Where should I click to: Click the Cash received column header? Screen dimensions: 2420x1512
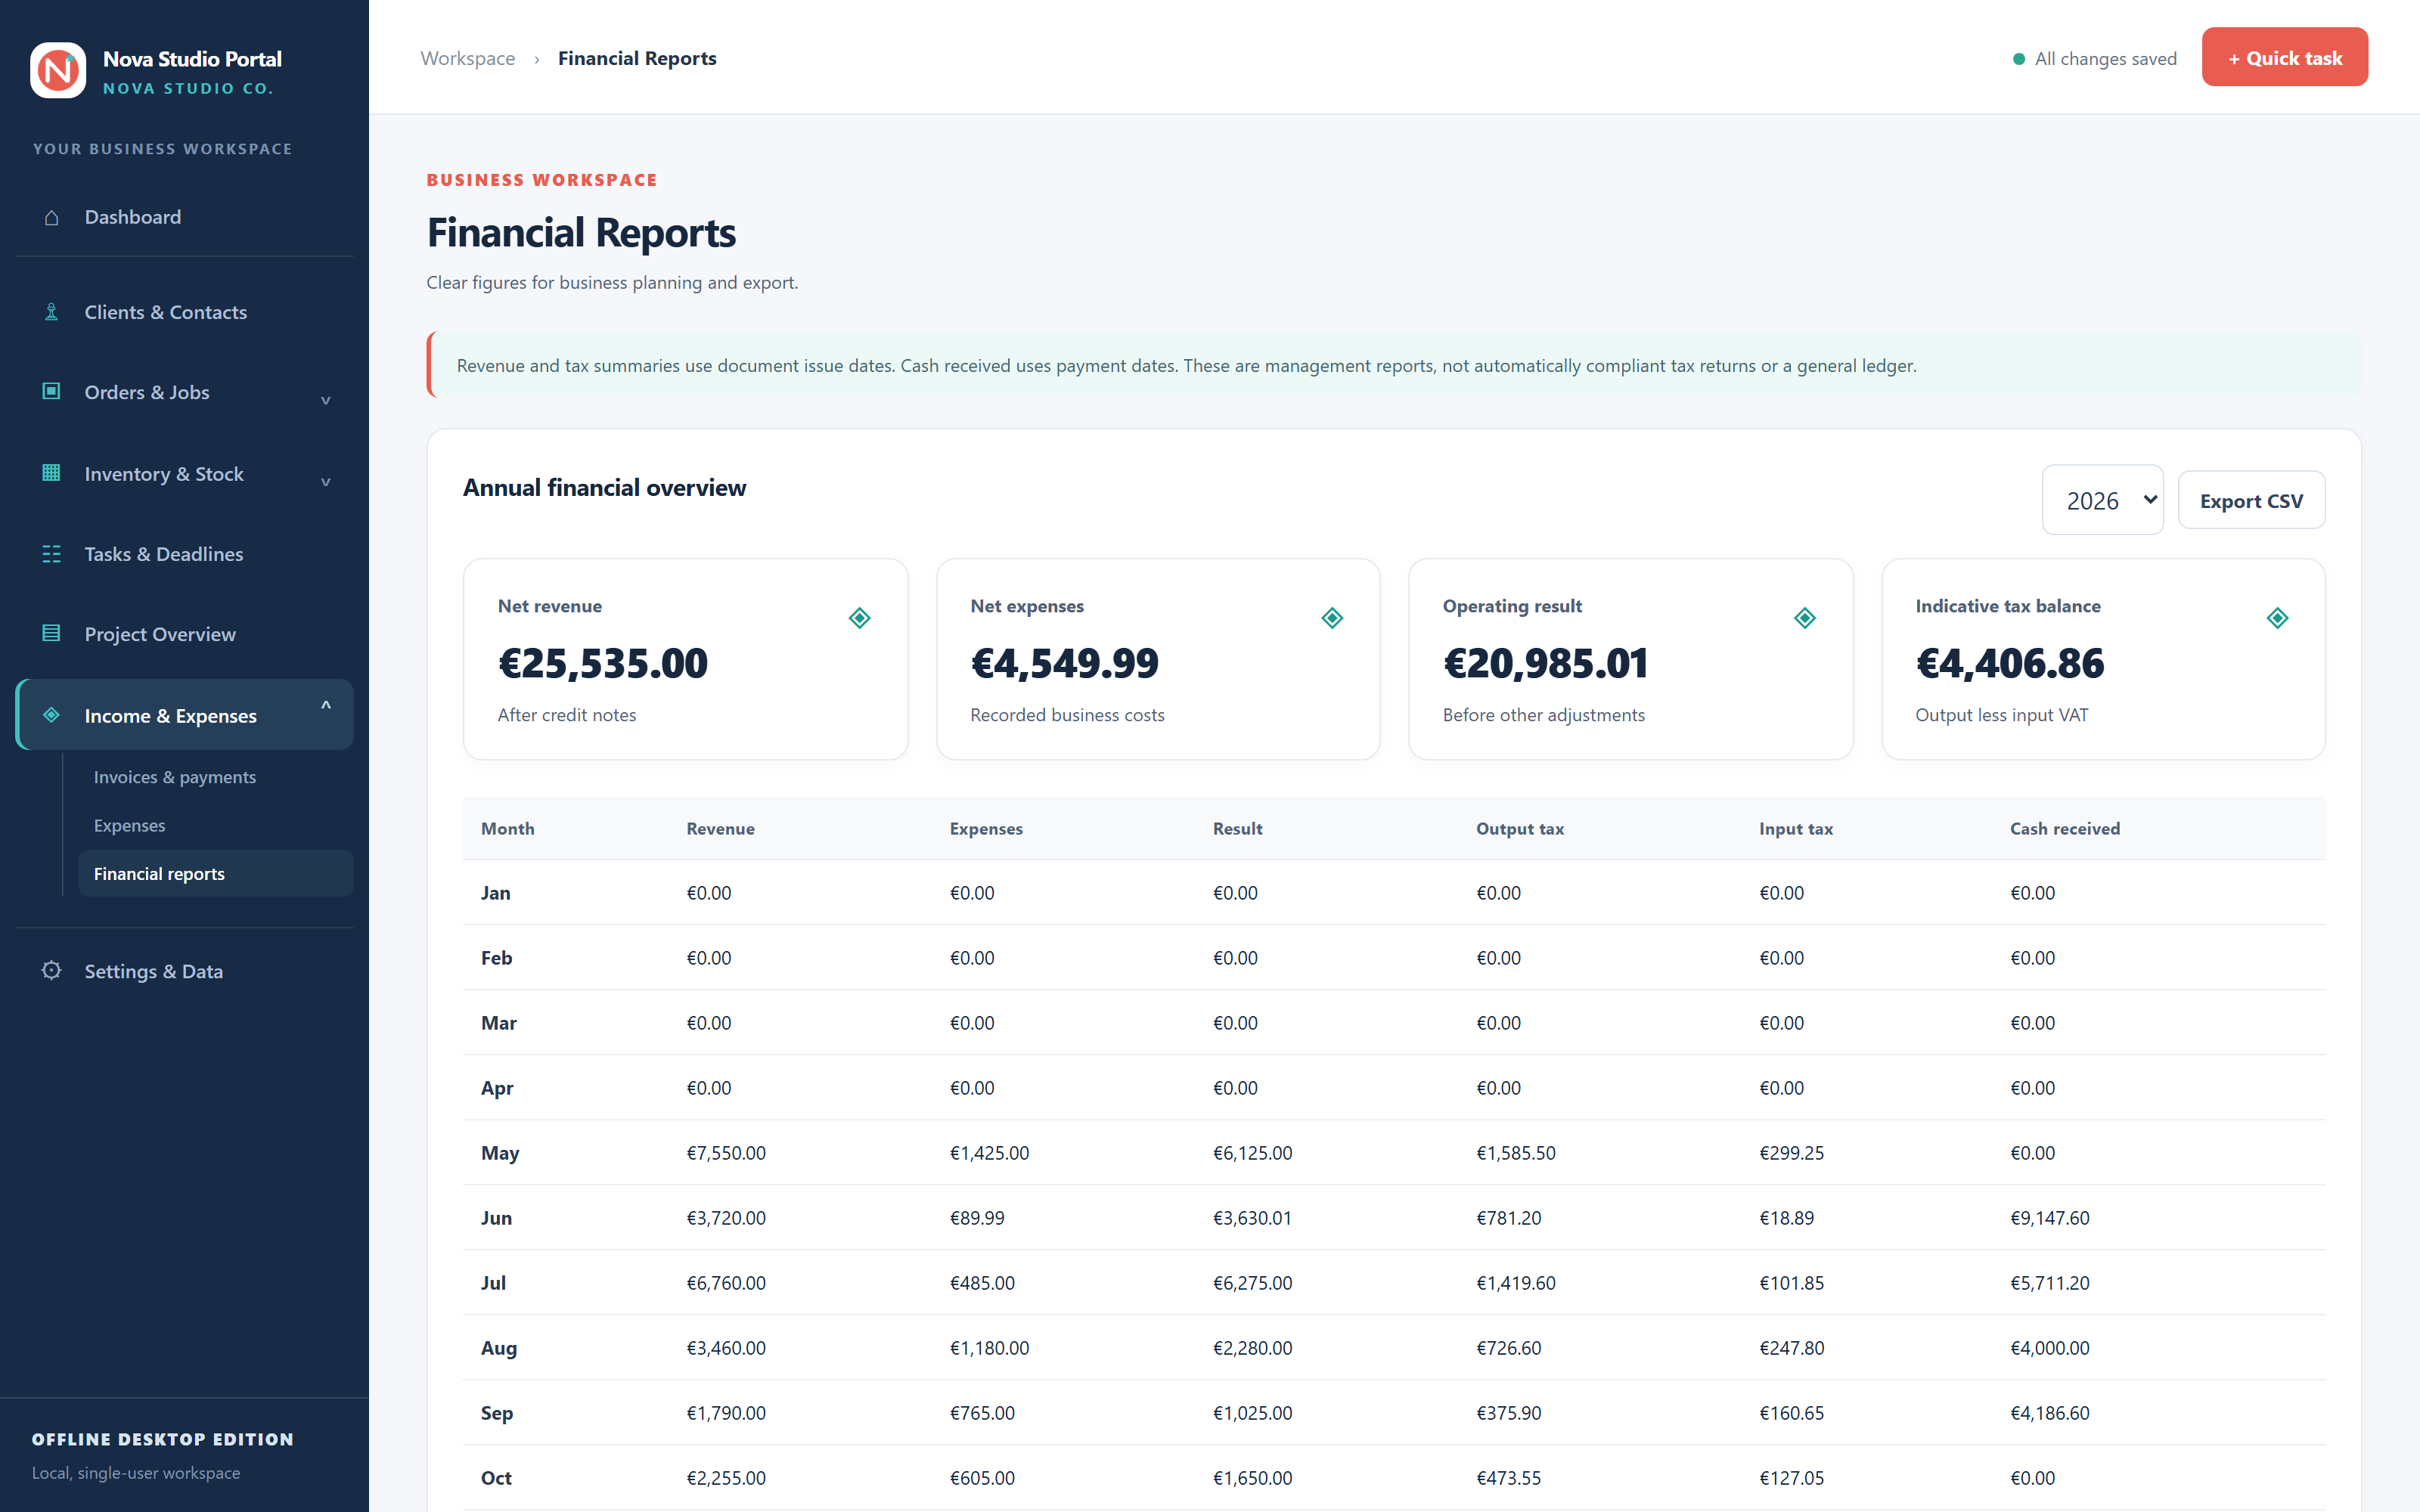(2065, 828)
